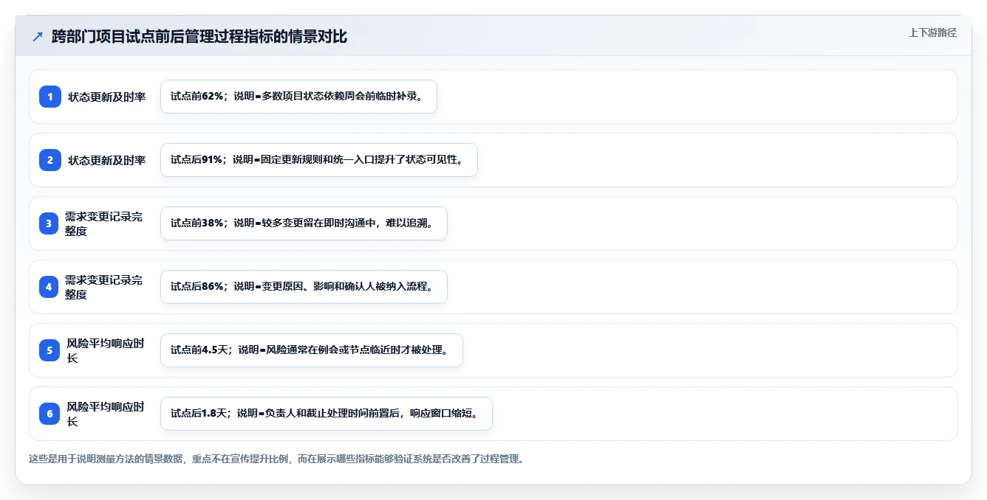Click number badge 3
This screenshot has height=500, width=987.
(x=49, y=223)
